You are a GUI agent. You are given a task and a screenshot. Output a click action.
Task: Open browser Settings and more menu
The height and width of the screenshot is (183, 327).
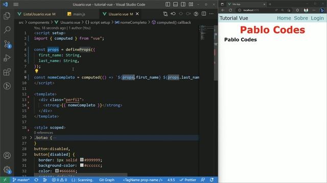tap(314, 10)
